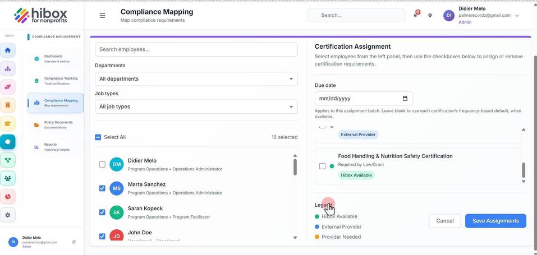Screen dimensions: 537x255
Task: Open the pink handshake sidebar icon
Action: [x=7, y=87]
